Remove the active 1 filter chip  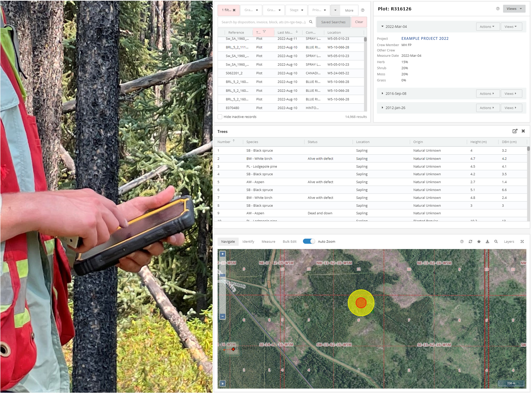[x=234, y=10]
